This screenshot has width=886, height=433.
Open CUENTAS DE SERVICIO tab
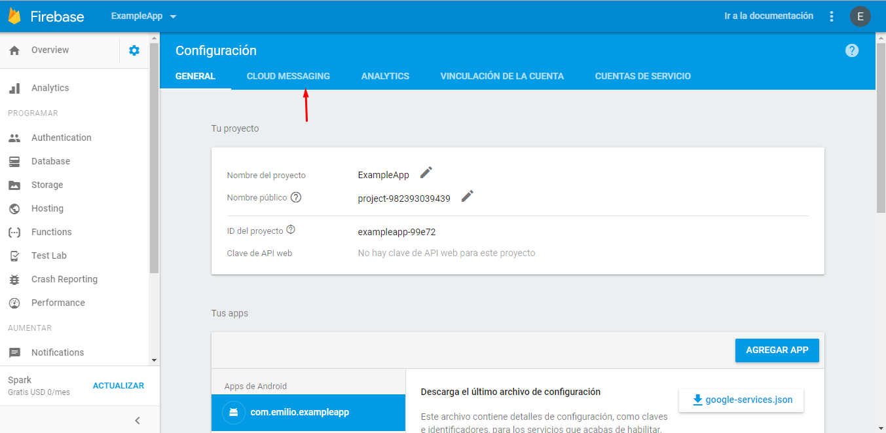(x=643, y=76)
